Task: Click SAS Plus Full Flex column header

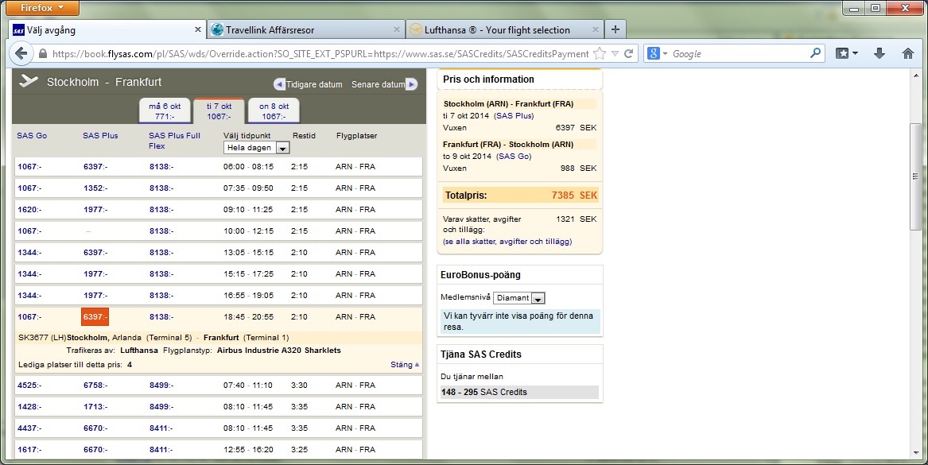Action: (x=175, y=141)
